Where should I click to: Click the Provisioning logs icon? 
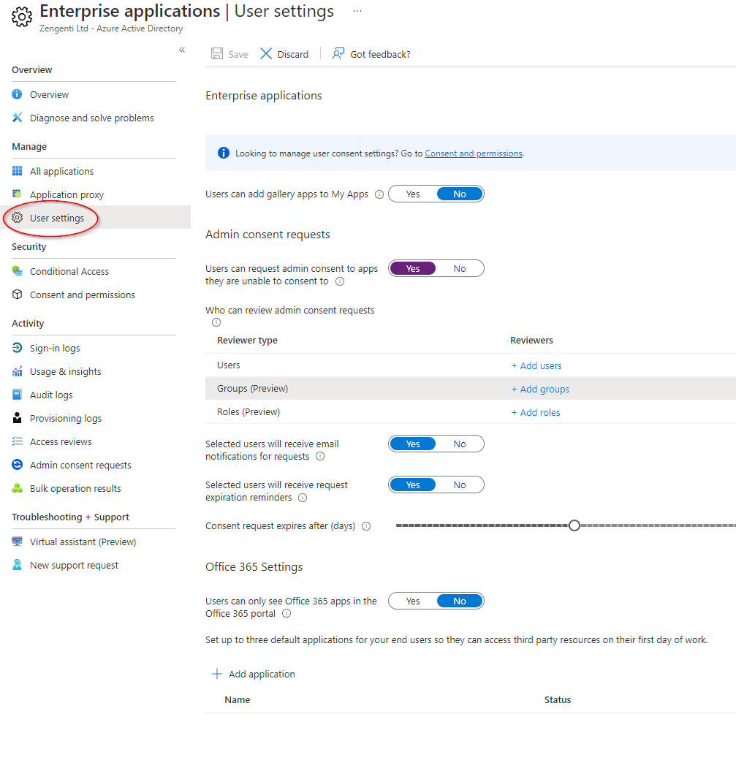(x=18, y=418)
